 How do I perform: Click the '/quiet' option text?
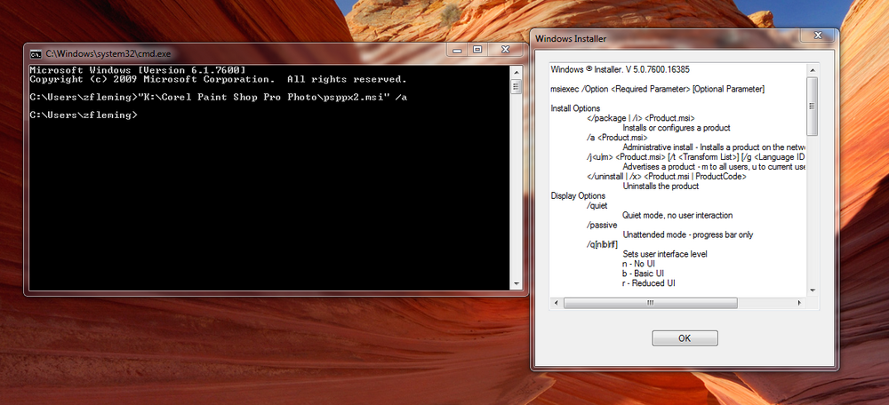(x=599, y=206)
